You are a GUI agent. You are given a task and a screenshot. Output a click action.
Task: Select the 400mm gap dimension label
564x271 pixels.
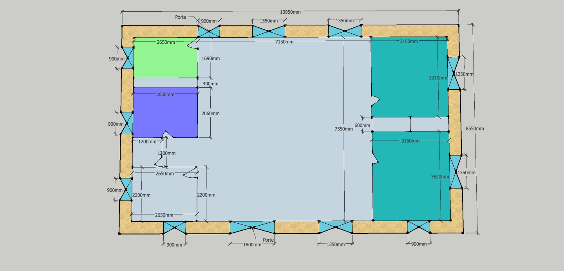click(211, 84)
